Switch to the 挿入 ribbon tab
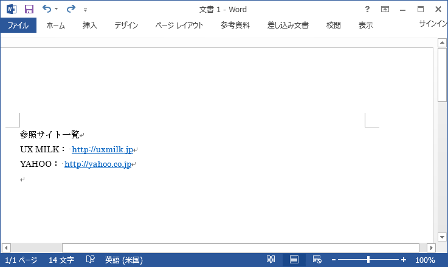448x267 pixels. pos(90,25)
